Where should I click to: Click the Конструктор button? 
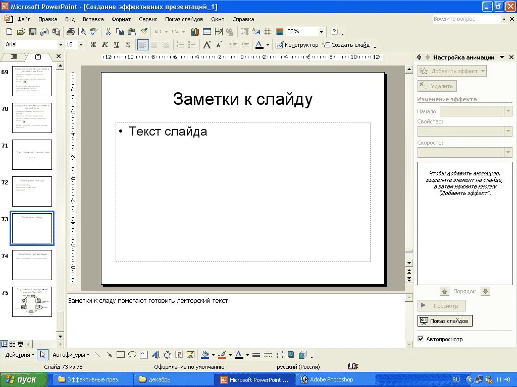pyautogui.click(x=297, y=45)
